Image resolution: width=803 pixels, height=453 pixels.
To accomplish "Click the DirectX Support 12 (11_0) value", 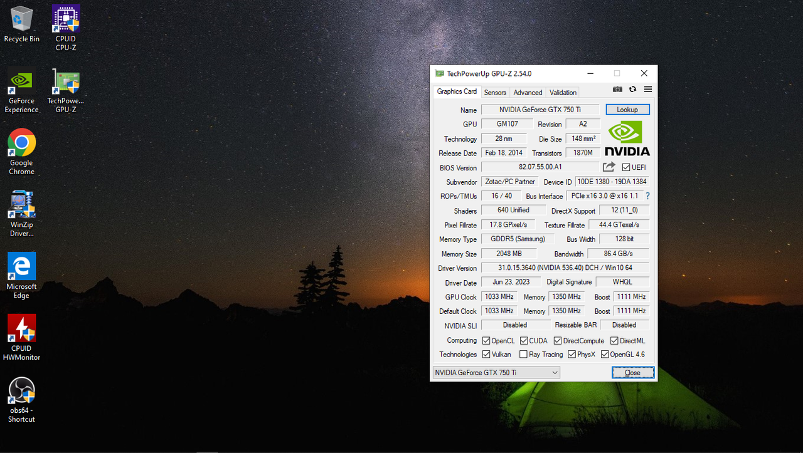I will click(624, 211).
